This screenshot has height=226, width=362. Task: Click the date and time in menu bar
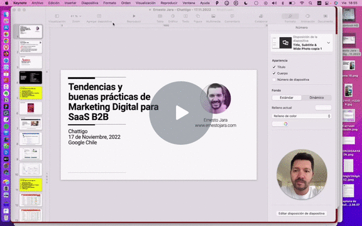tap(349, 3)
